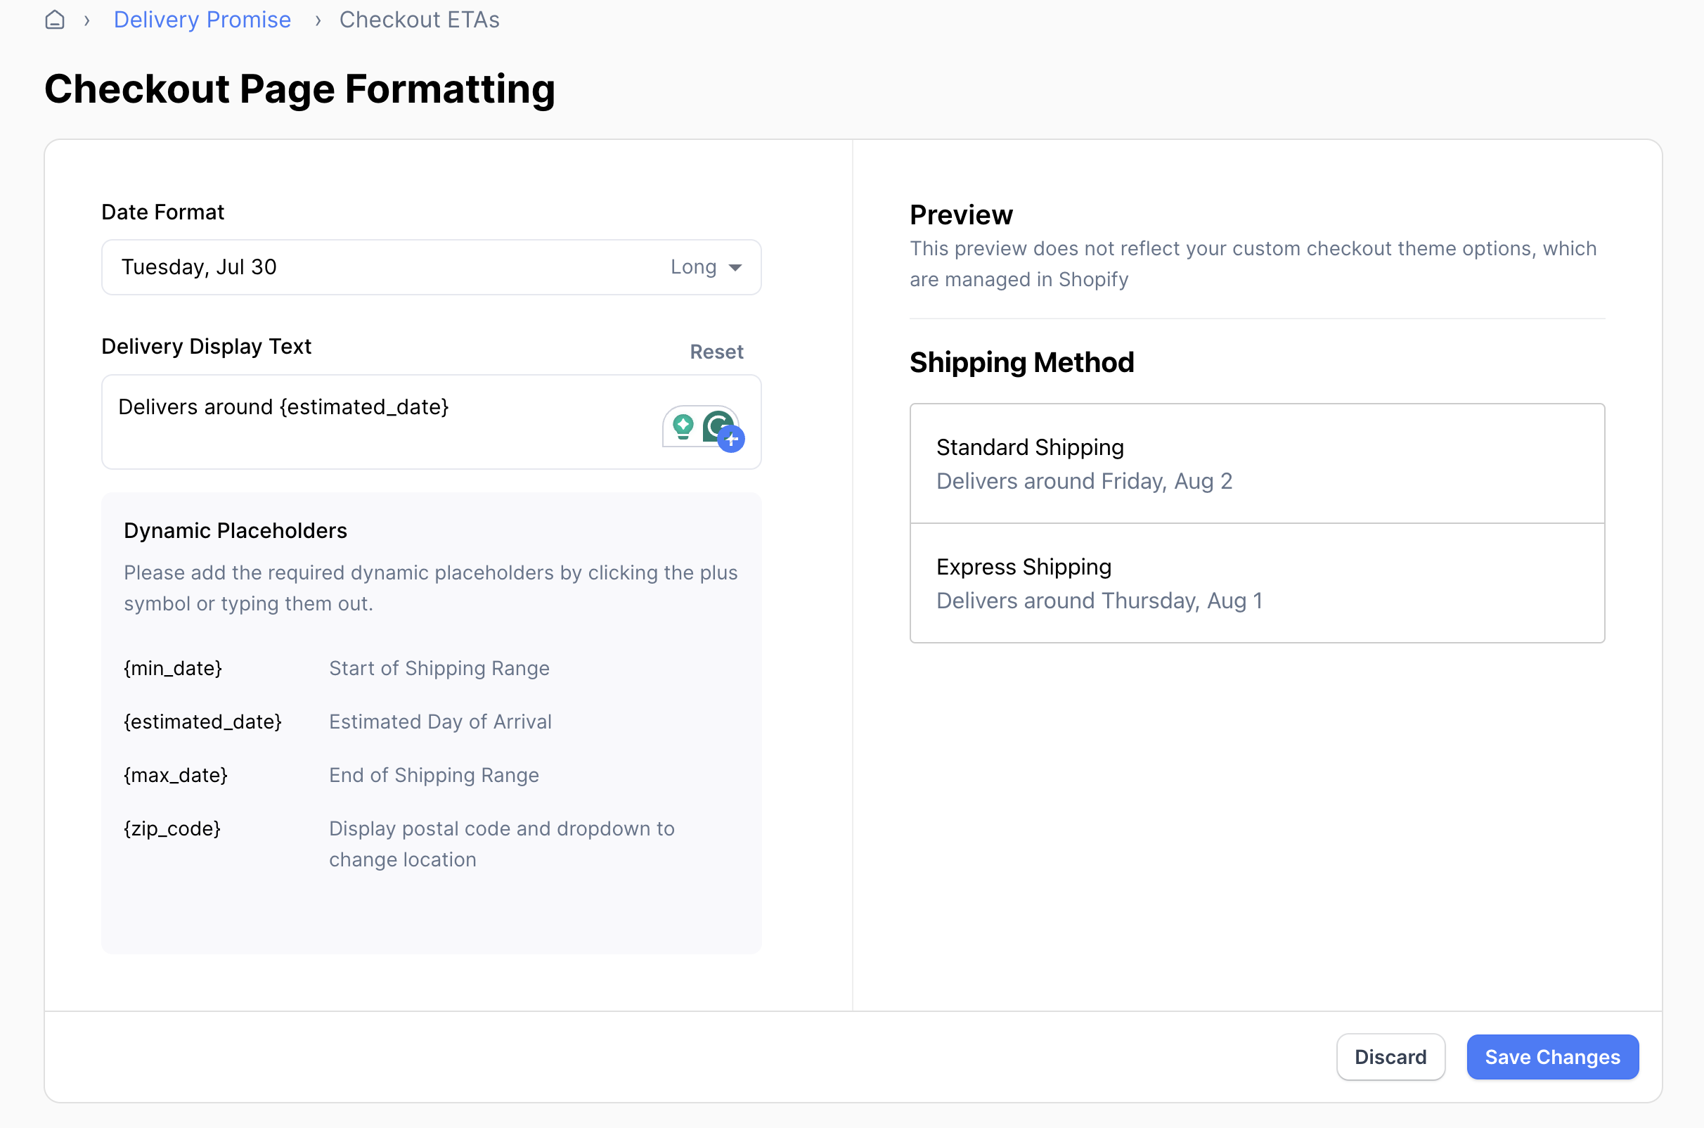Viewport: 1704px width, 1128px height.
Task: Open the Delivery Promise breadcrumb link
Action: pos(202,20)
